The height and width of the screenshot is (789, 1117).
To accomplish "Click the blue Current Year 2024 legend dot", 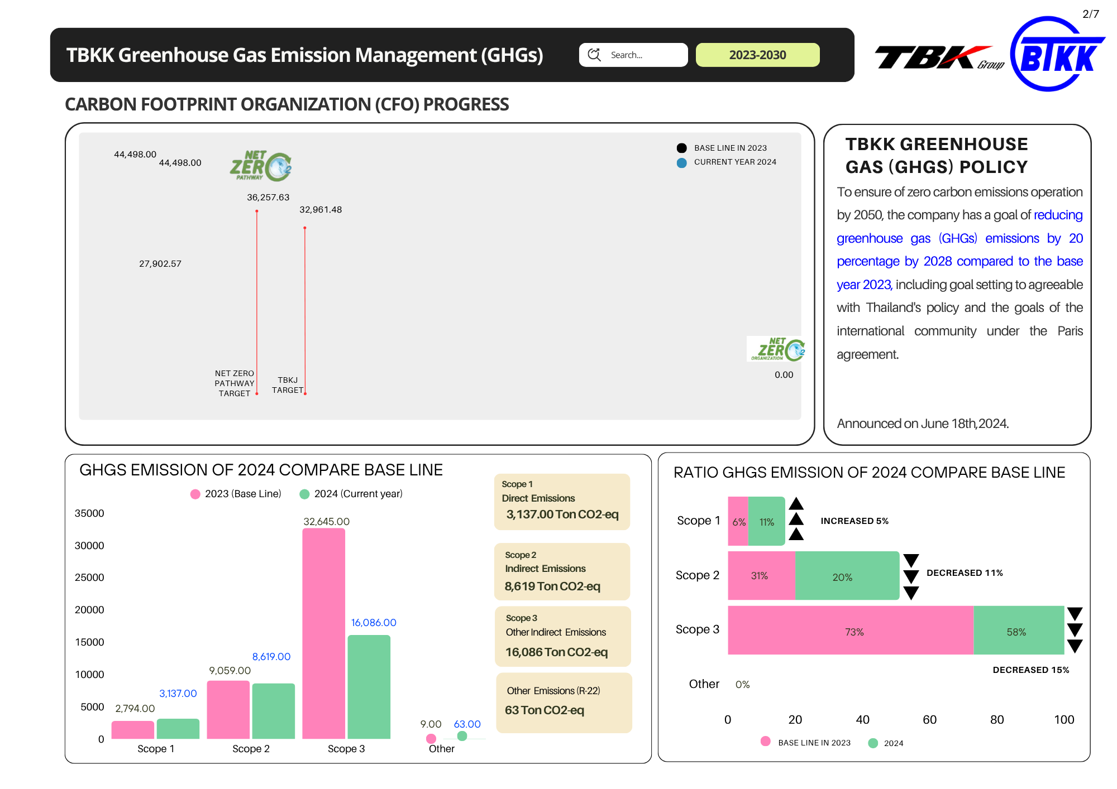I will (681, 162).
